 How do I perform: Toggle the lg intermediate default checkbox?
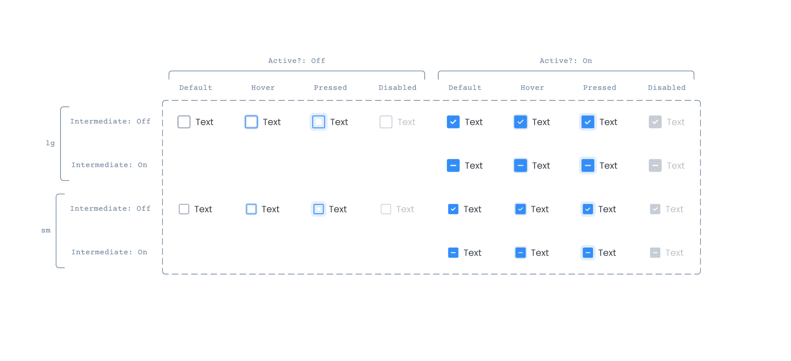tap(453, 165)
